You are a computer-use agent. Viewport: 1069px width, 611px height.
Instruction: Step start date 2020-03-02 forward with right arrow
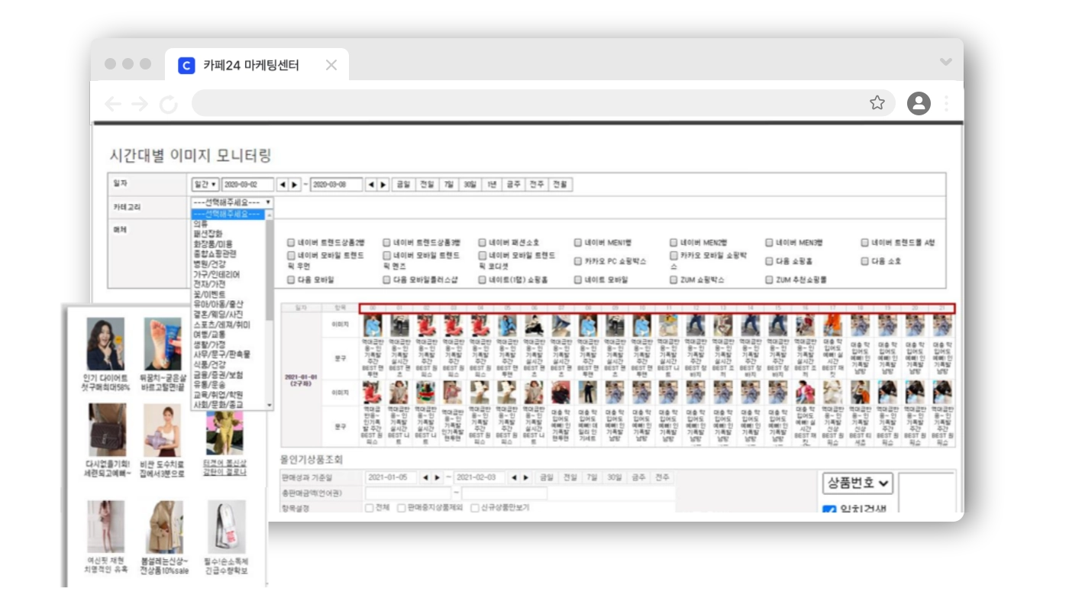(295, 185)
